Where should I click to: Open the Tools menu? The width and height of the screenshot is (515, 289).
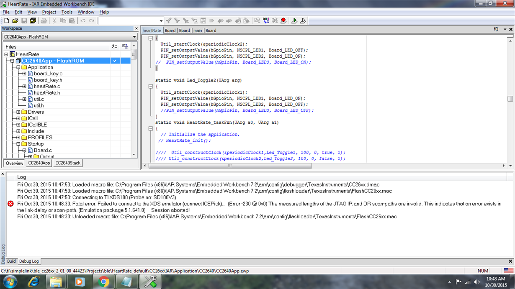(x=67, y=12)
